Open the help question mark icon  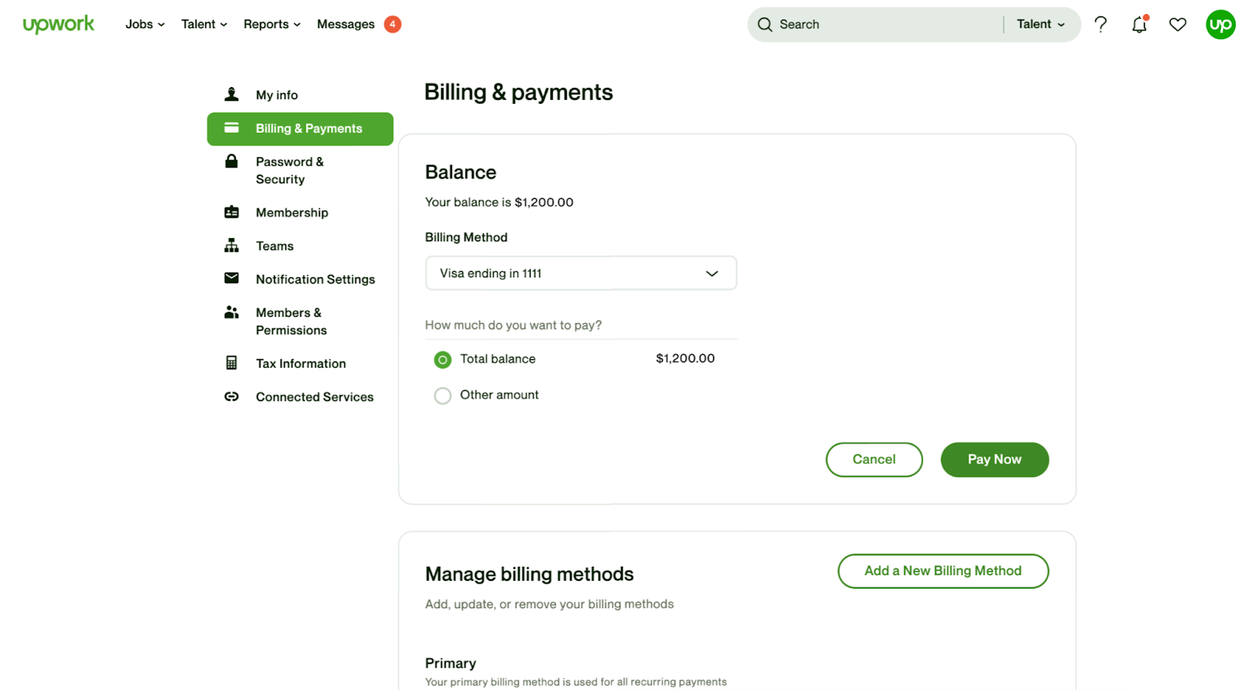tap(1101, 24)
